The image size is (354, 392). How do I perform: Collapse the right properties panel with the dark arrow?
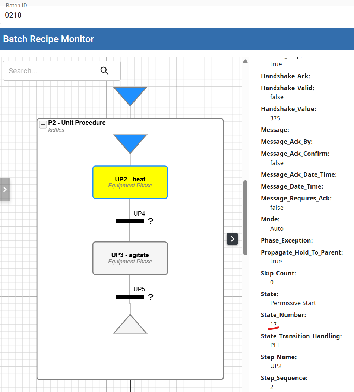click(232, 239)
